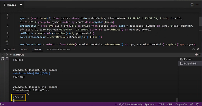Select the corr.dos editor tab
202x106 pixels.
12,5
